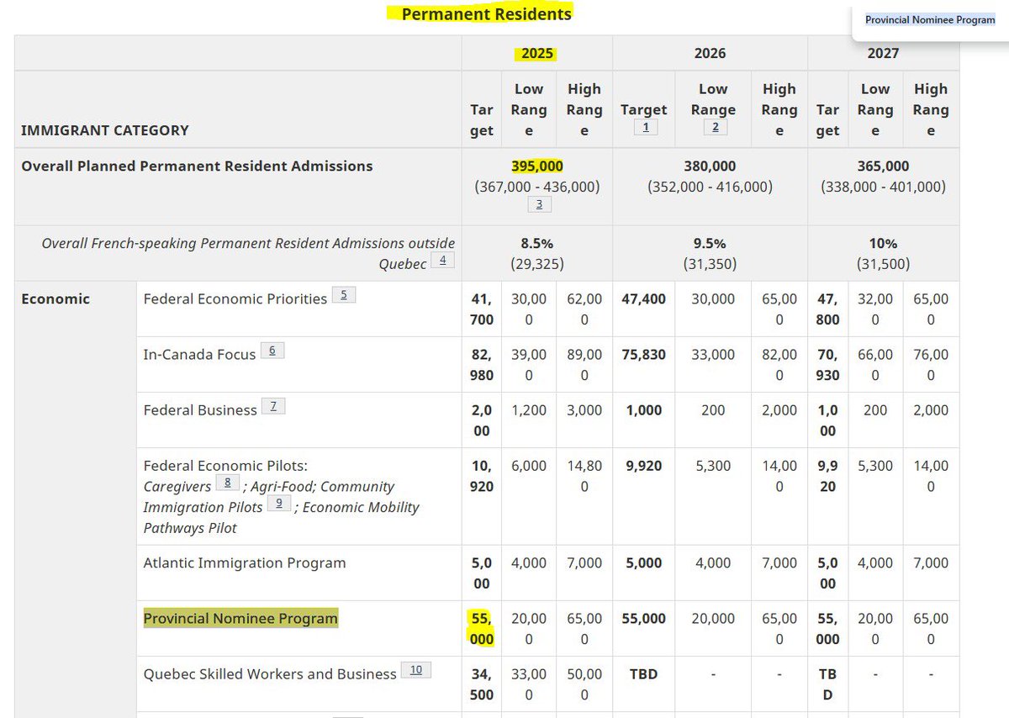Select the highlighted Permanent Residents title

click(486, 14)
